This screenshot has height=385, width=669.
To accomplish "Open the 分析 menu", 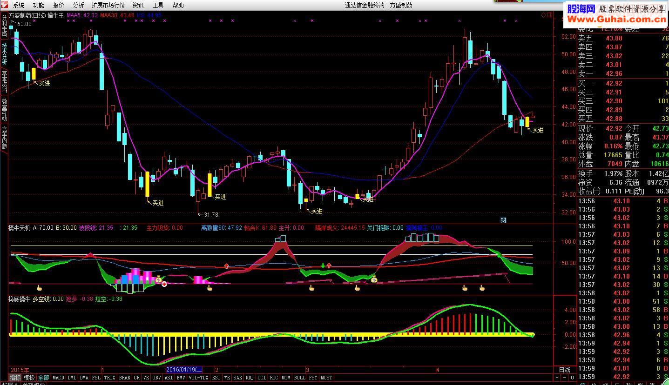I will click(79, 5).
